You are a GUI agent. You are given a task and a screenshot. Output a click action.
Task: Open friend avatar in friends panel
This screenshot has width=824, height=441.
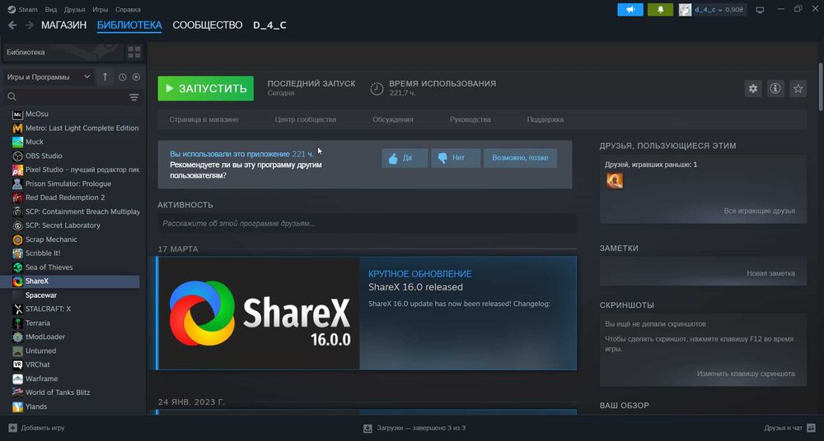(615, 181)
